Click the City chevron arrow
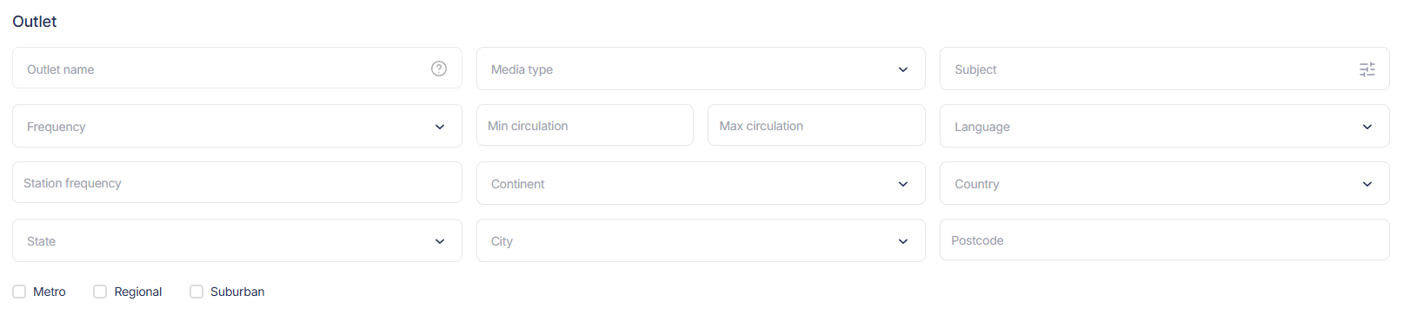 903,241
